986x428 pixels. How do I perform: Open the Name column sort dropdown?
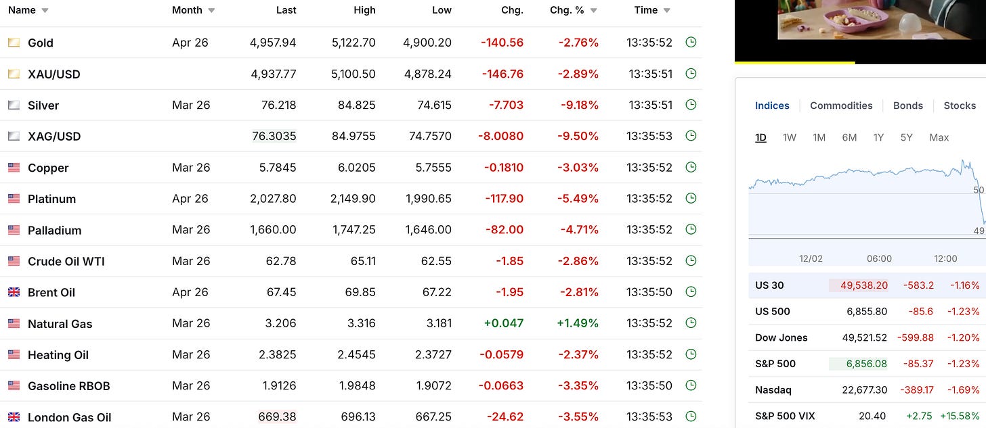tap(45, 10)
